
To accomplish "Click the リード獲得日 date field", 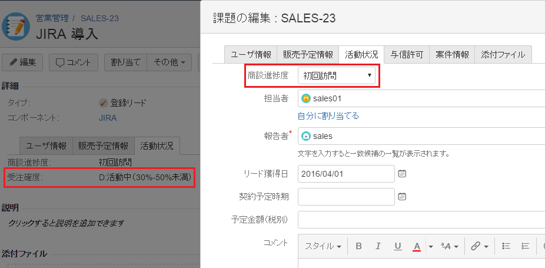I will [346, 174].
